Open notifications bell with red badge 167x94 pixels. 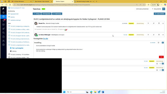(x=4, y=20)
